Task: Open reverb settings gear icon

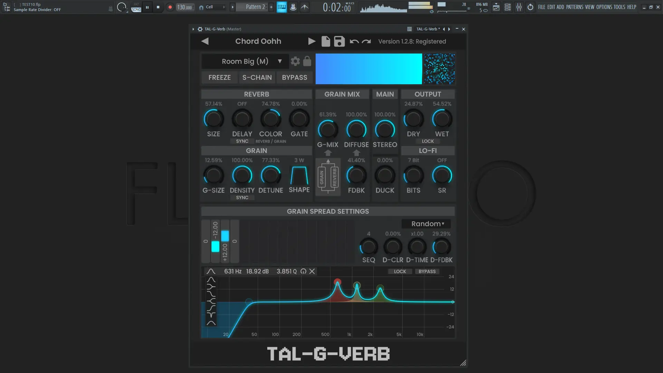Action: coord(295,61)
